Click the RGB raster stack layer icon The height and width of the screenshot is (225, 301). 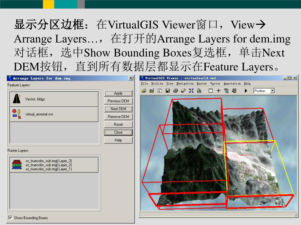(x=17, y=165)
